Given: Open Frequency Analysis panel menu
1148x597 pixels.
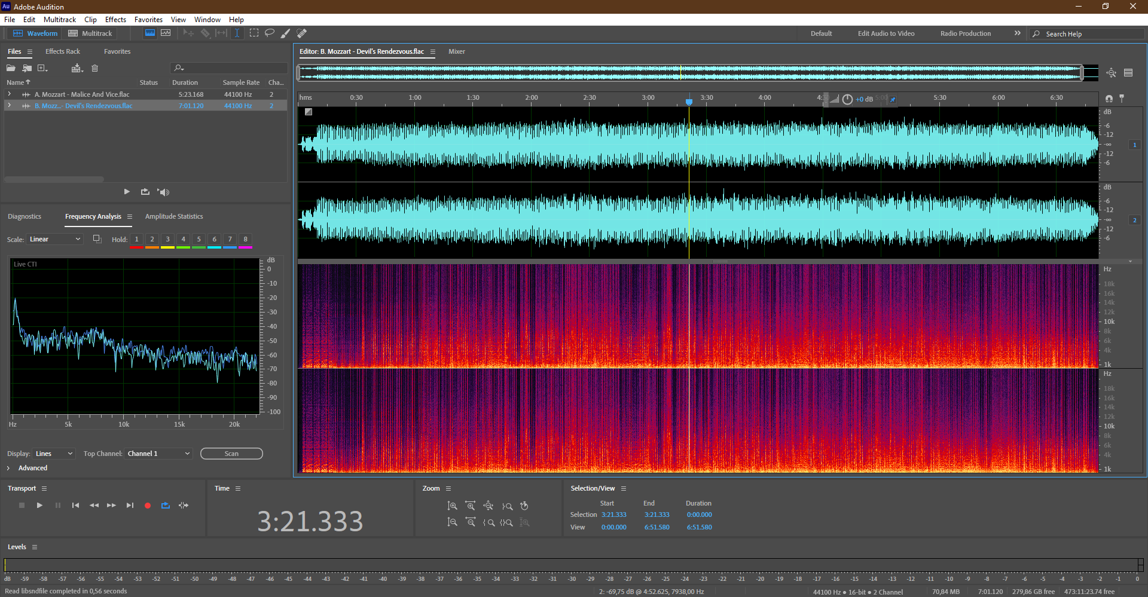Looking at the screenshot, I should click(x=130, y=217).
